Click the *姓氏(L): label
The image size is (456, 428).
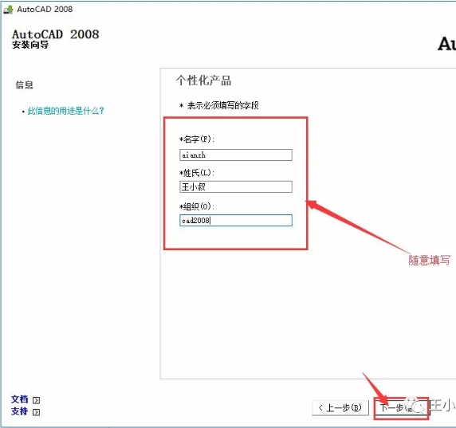pyautogui.click(x=197, y=173)
